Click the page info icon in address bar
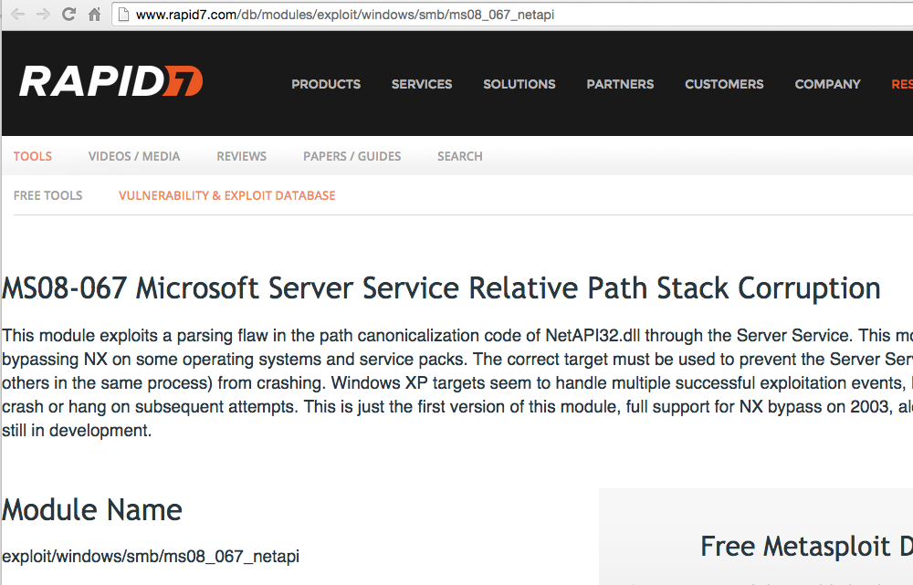Screen dimensions: 913x585 coord(123,15)
